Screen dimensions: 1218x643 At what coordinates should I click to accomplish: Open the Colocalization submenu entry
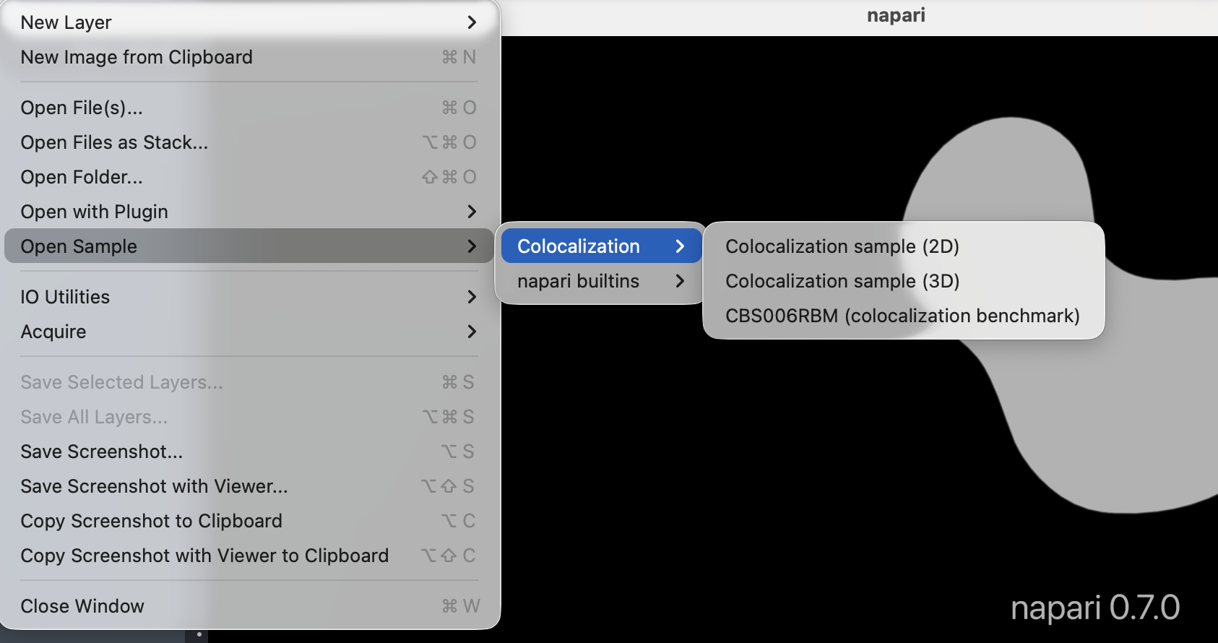[x=601, y=246]
